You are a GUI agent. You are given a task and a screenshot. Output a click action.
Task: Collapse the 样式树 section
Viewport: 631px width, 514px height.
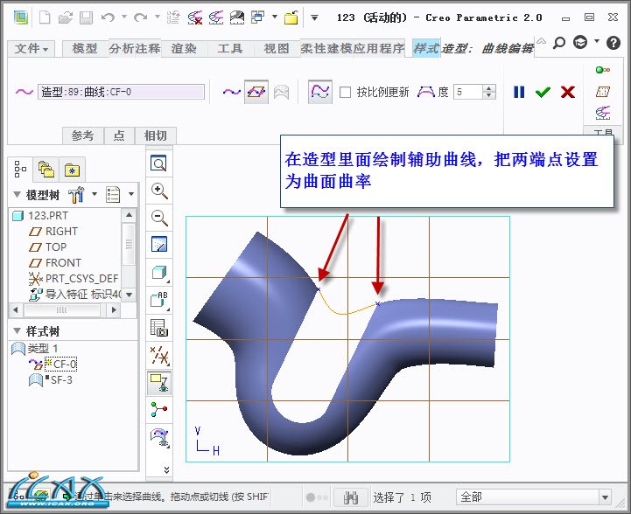[x=17, y=331]
